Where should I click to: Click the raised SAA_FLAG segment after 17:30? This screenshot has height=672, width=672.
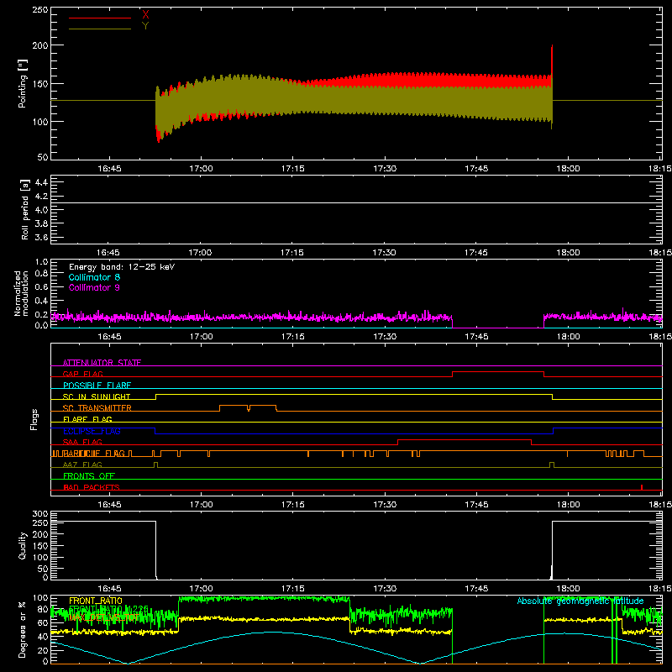[465, 440]
